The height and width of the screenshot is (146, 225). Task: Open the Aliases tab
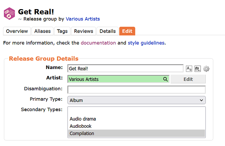(43, 31)
